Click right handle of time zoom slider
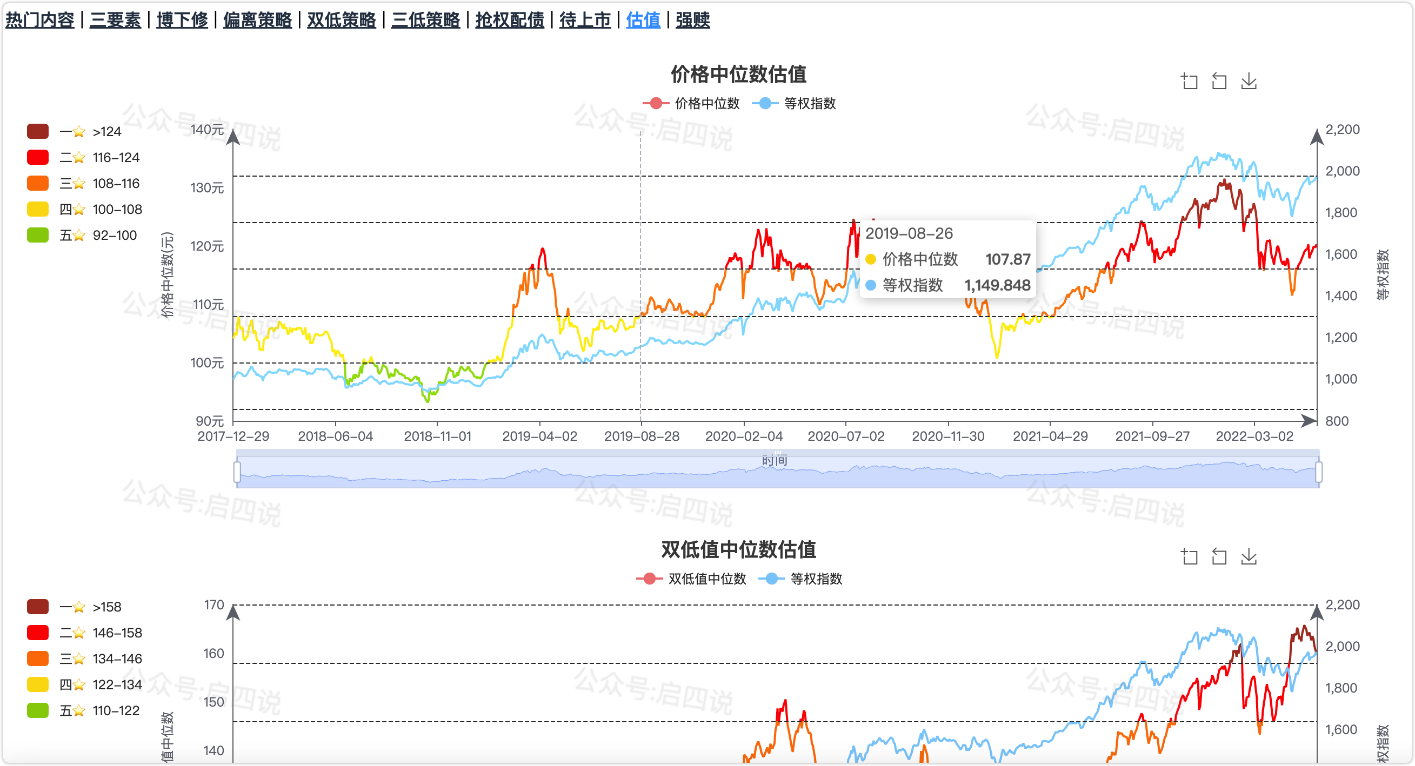The image size is (1415, 766). [x=1318, y=472]
